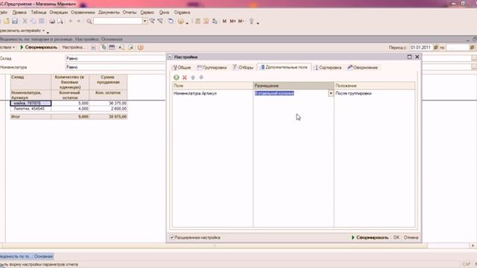Image resolution: width=477 pixels, height=268 pixels.
Task: Open the Операции menu
Action: [x=59, y=13]
